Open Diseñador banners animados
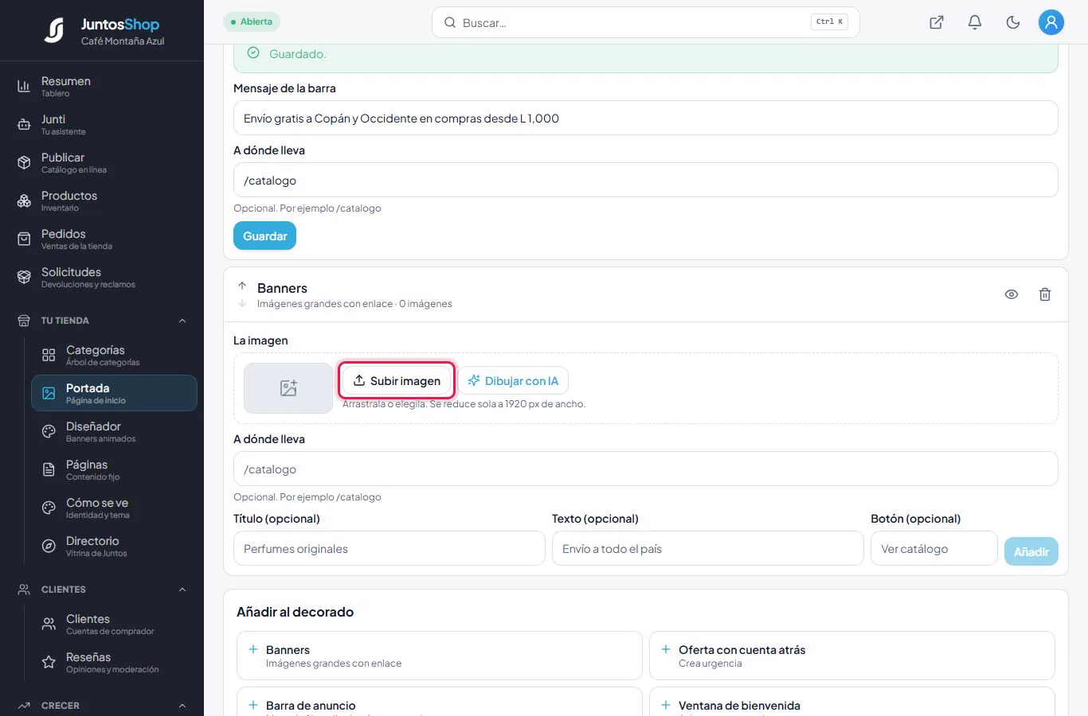Image resolution: width=1088 pixels, height=716 pixels. 114,431
